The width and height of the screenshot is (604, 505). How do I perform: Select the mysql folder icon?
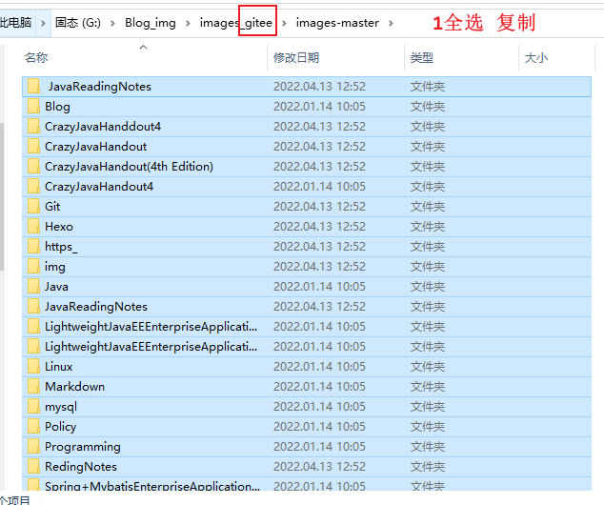(x=33, y=407)
